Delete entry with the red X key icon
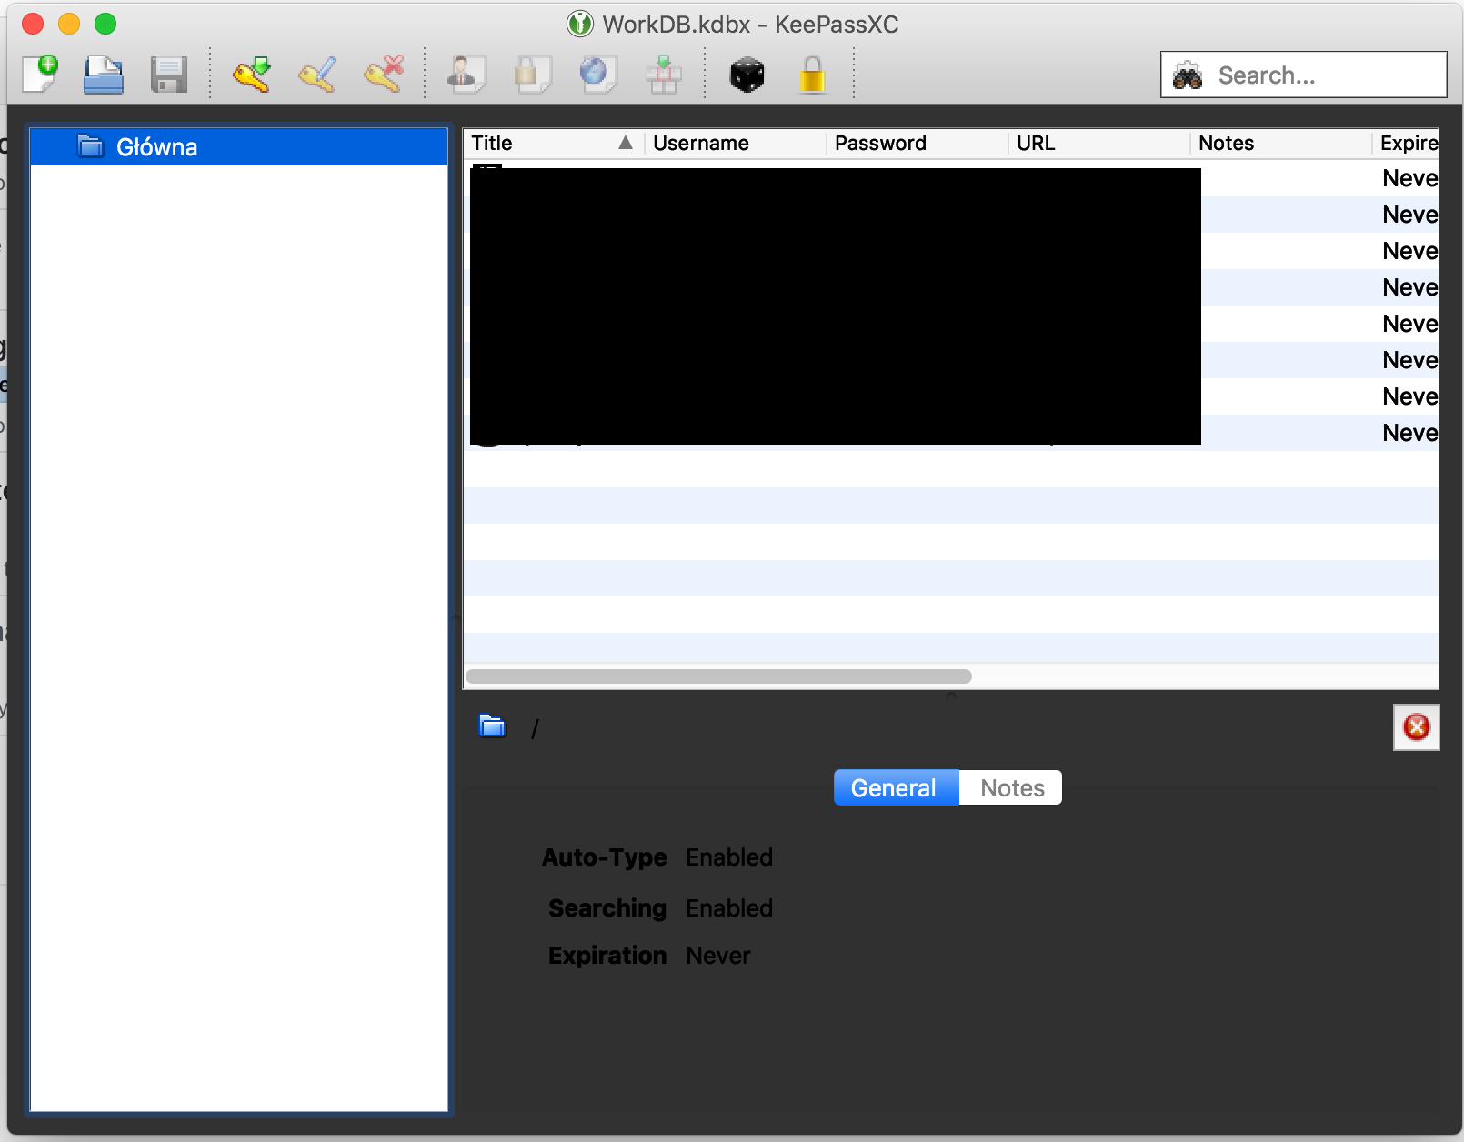This screenshot has width=1464, height=1142. [x=383, y=74]
